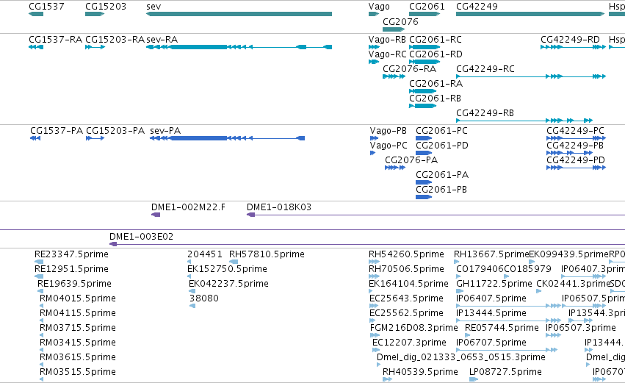
Task: Select the CG1537 gene feature
Action: 36,14
